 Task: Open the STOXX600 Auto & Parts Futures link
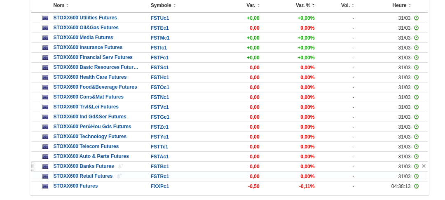pyautogui.click(x=91, y=156)
